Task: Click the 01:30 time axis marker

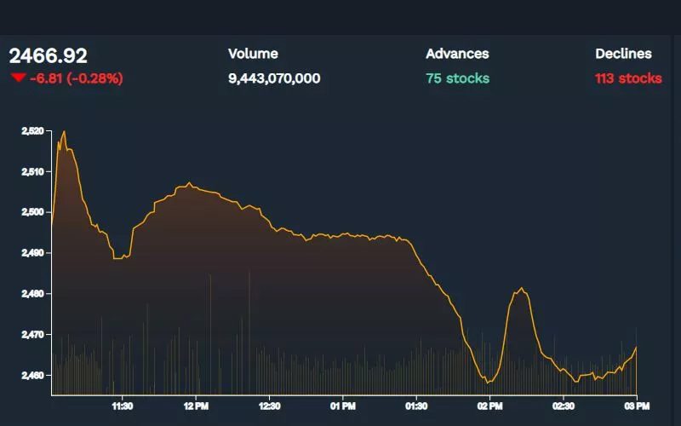Action: pyautogui.click(x=416, y=406)
